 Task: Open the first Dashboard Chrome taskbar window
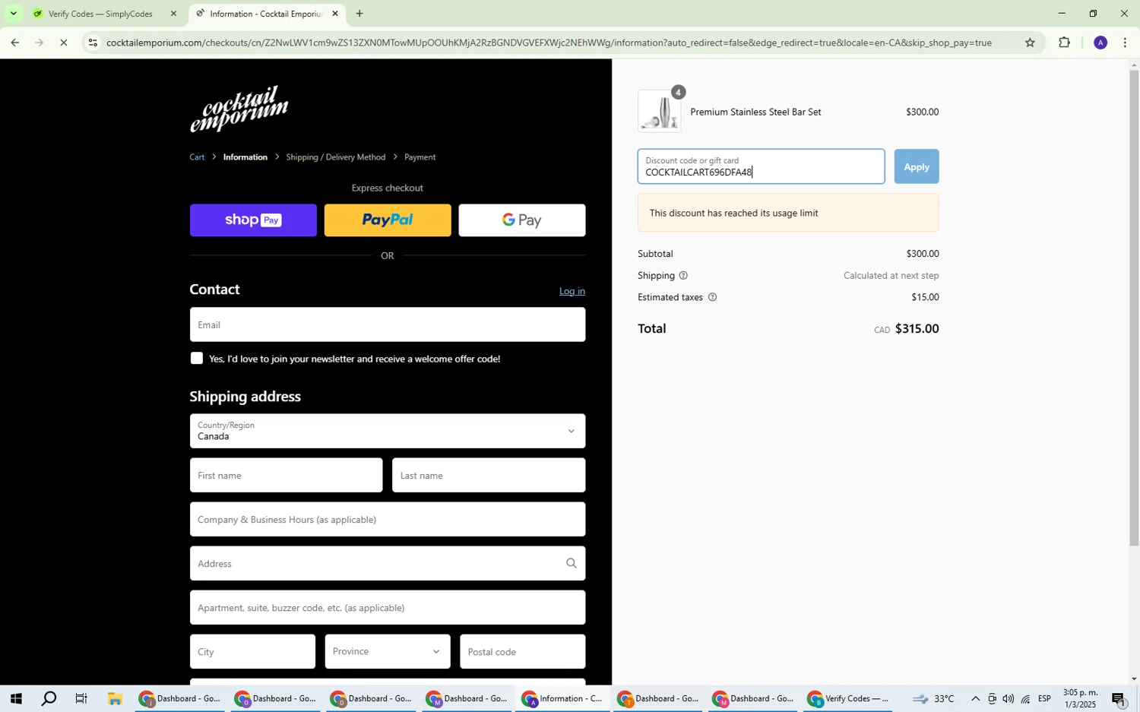[x=180, y=699]
